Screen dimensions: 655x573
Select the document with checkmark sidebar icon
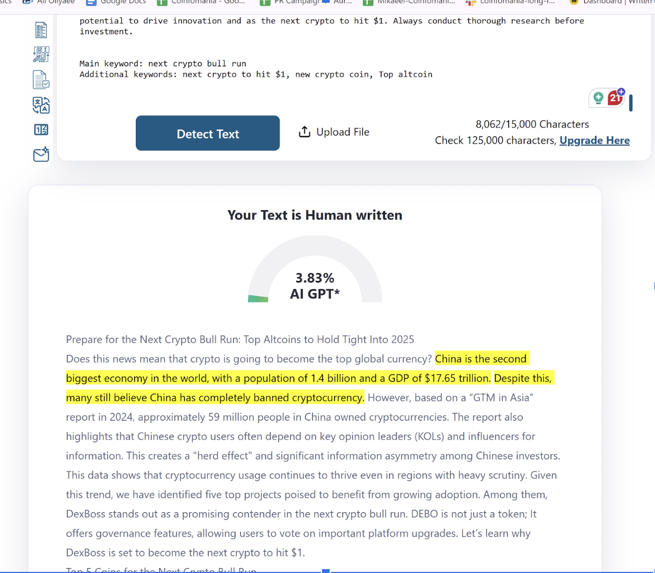41,79
